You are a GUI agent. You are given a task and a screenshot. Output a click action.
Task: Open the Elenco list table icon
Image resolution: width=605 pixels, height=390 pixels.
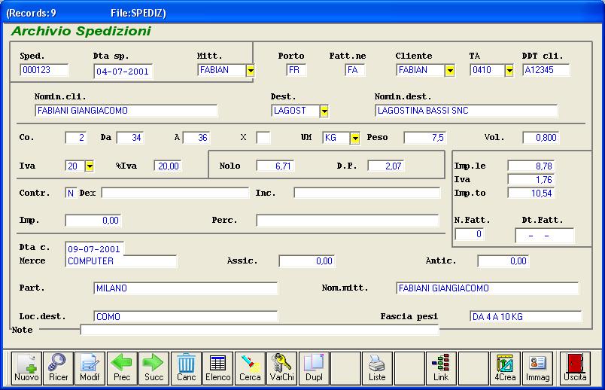click(x=218, y=368)
